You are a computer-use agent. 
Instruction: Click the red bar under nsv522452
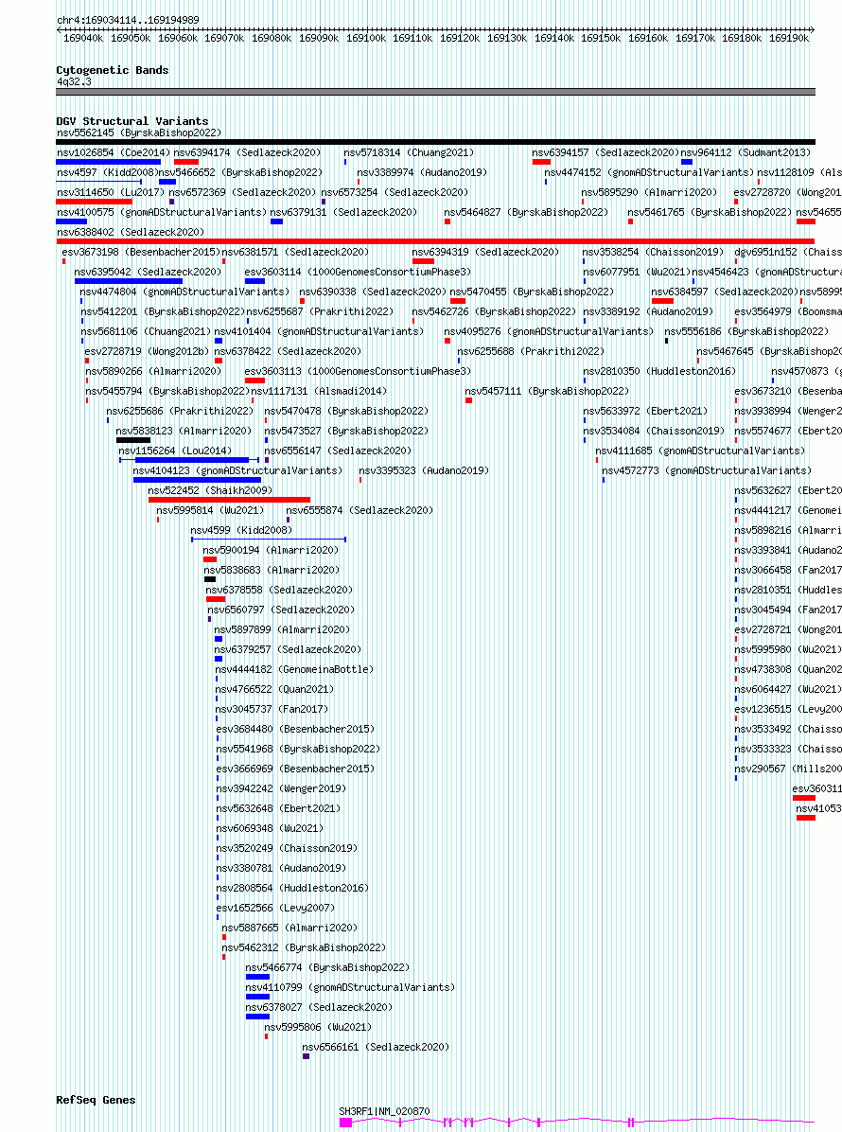coord(230,500)
